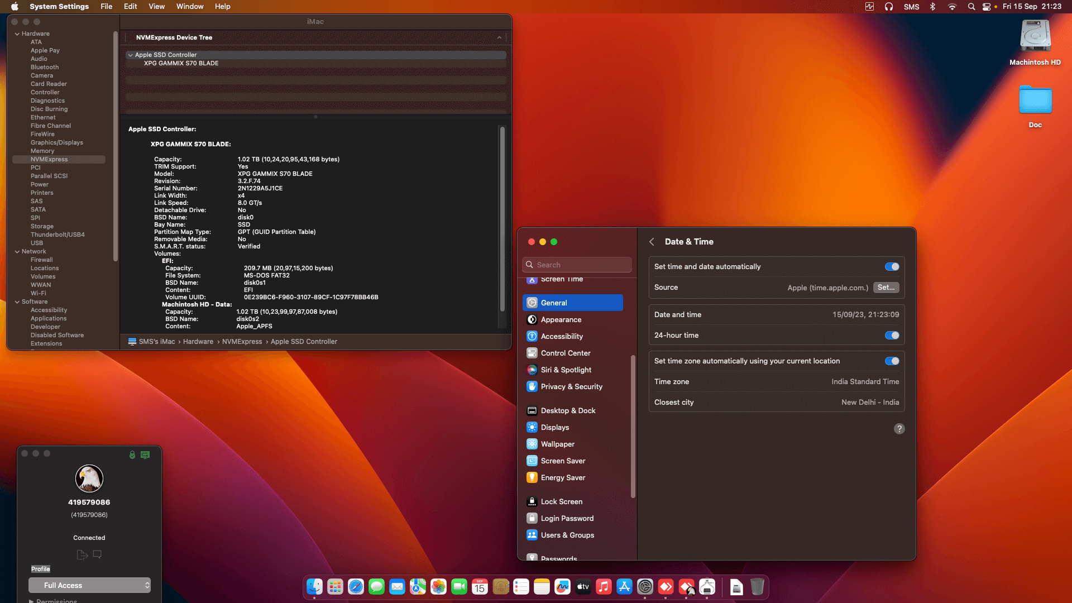Click the Wi-Fi icon in the menu bar

coord(952,7)
